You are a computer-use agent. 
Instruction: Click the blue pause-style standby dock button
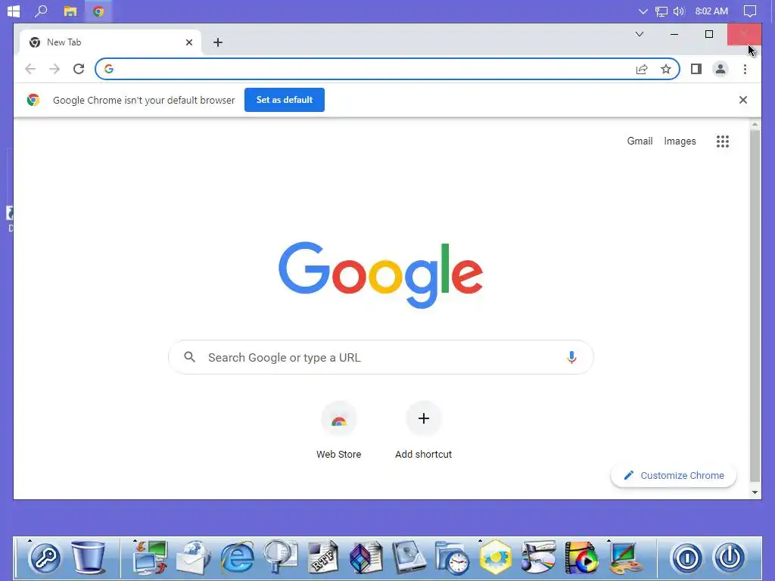(x=686, y=558)
